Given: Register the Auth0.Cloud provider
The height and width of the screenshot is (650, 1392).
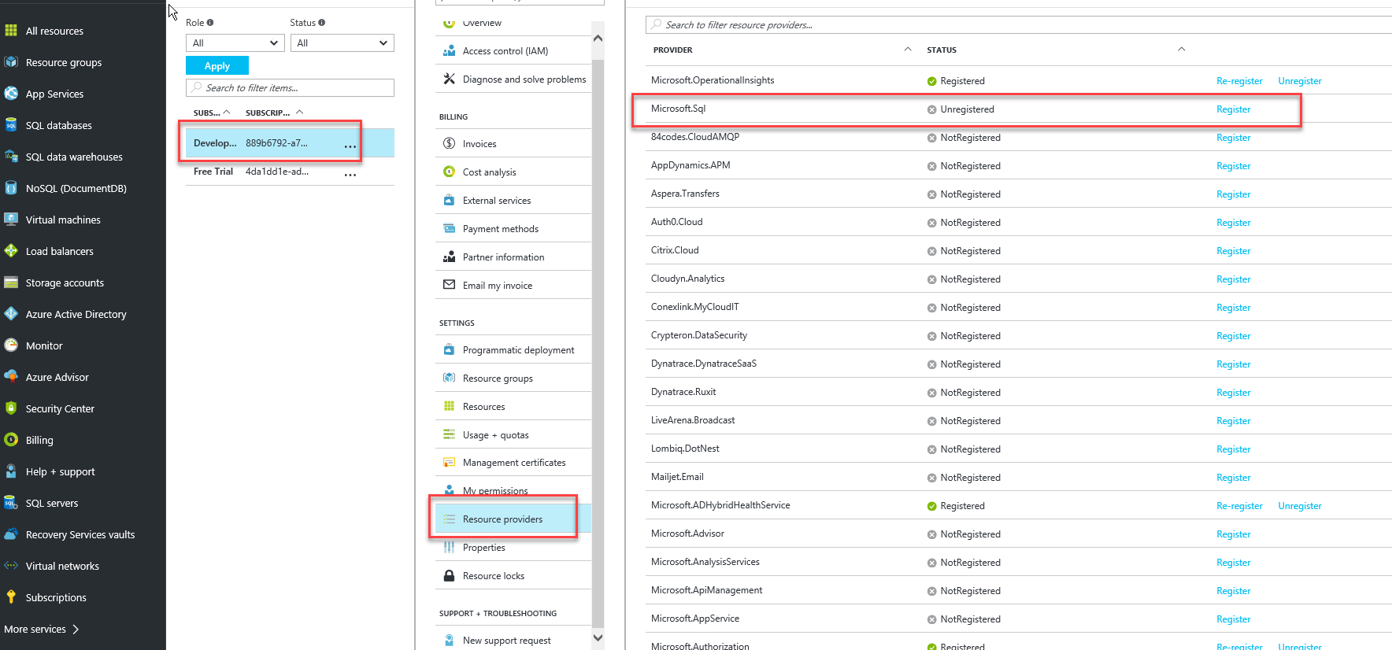Looking at the screenshot, I should 1233,223.
